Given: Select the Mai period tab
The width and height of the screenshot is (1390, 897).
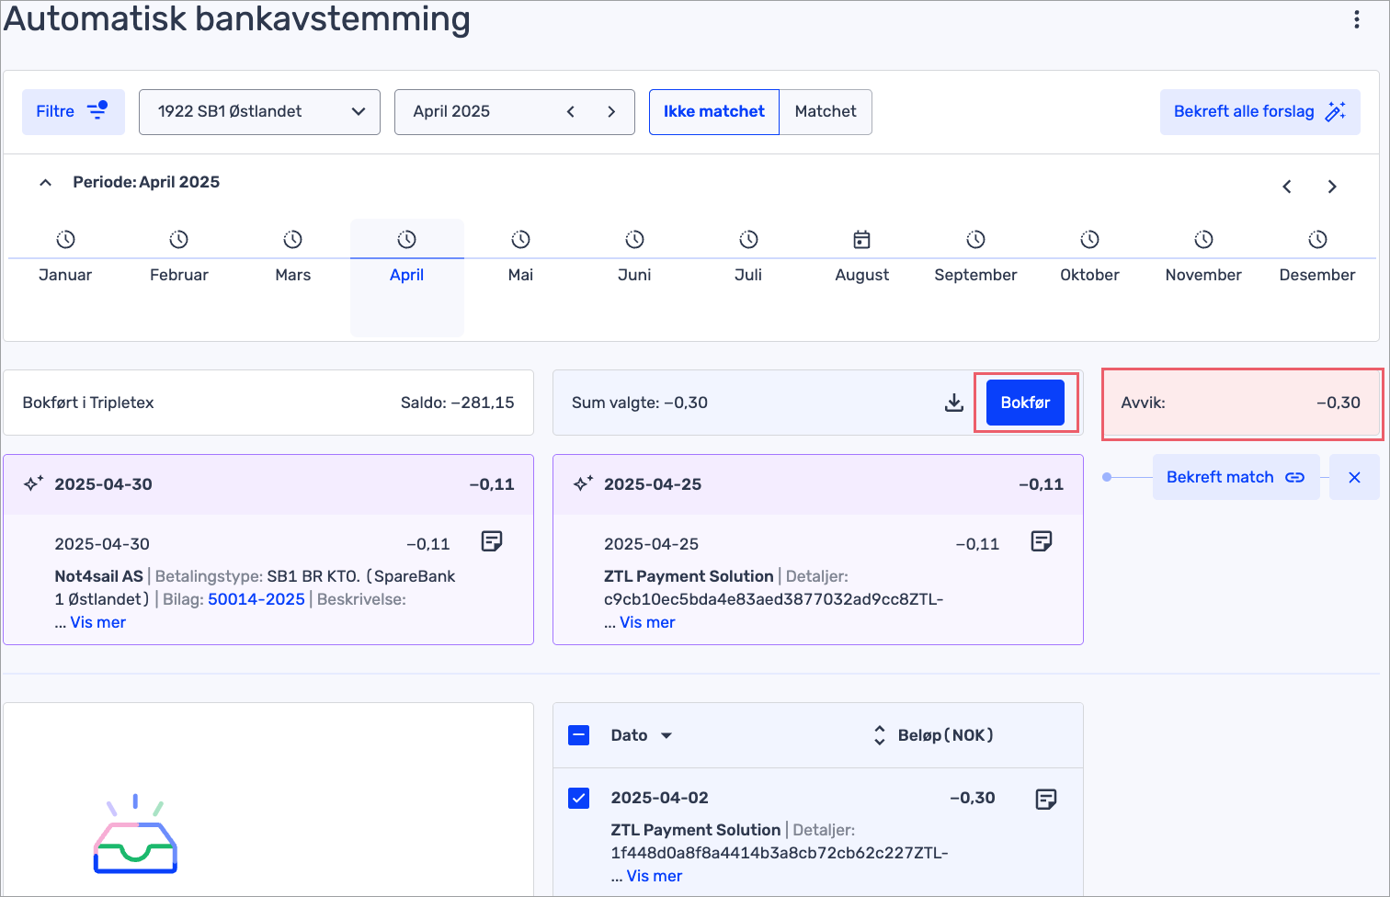Looking at the screenshot, I should coord(520,274).
